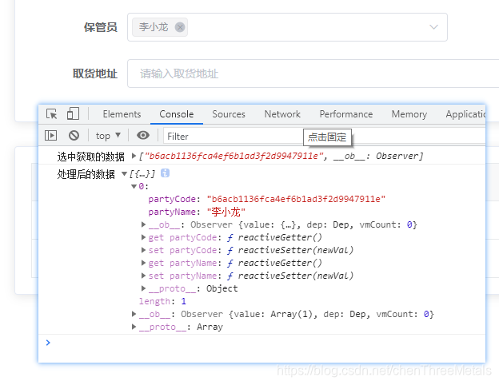Expand the 选中获取的数据 array triangle
Screen dimensions: 499x385
134,156
